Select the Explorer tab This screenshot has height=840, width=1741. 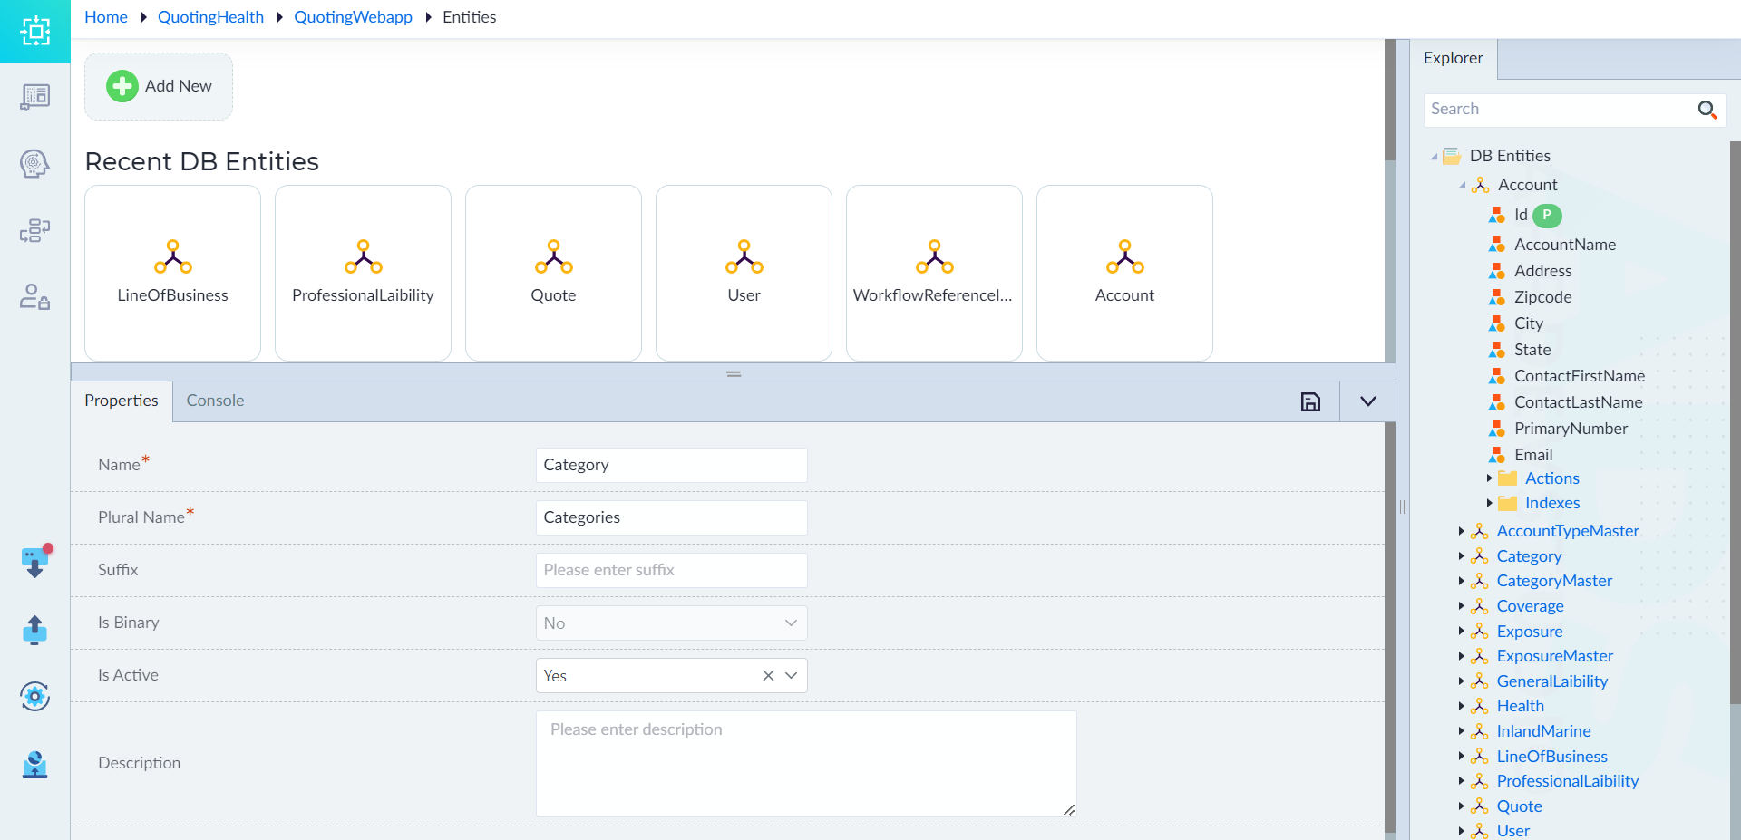(1454, 59)
